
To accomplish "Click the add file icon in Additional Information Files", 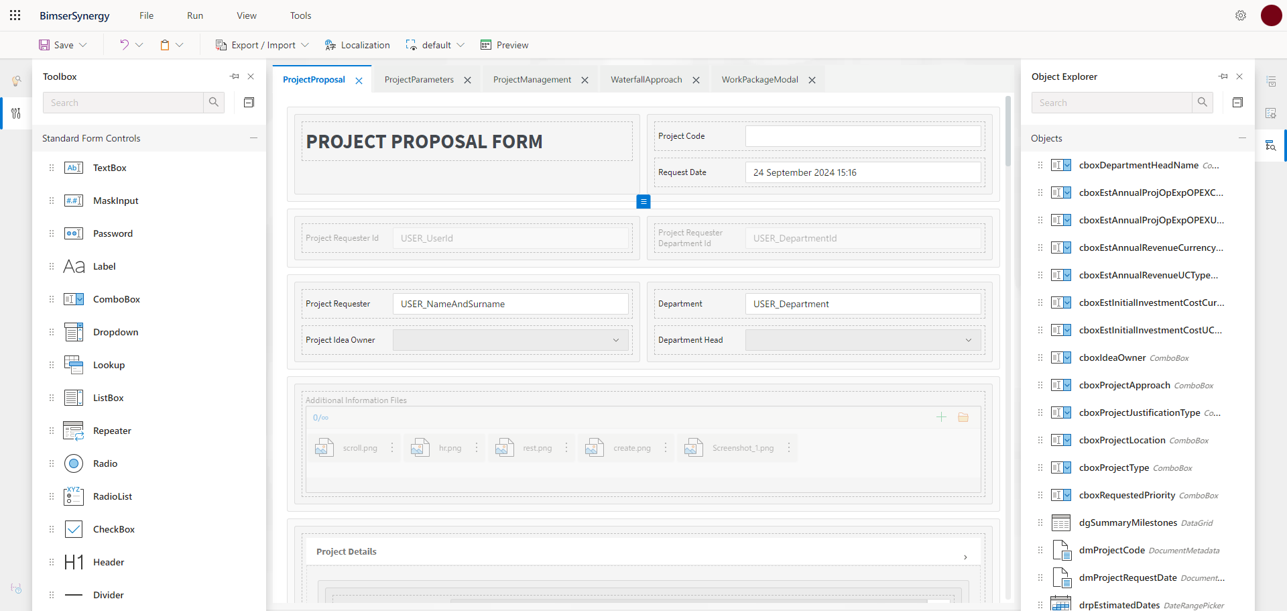I will point(941,416).
